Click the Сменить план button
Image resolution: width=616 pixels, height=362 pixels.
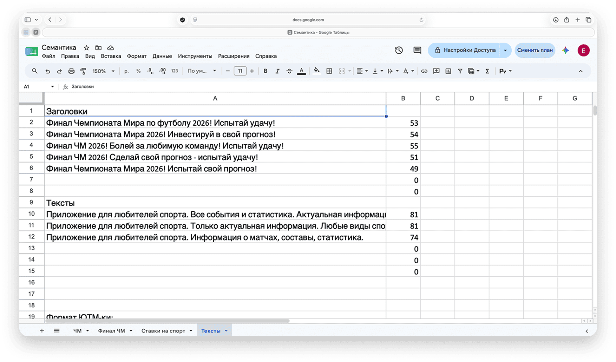tap(535, 50)
